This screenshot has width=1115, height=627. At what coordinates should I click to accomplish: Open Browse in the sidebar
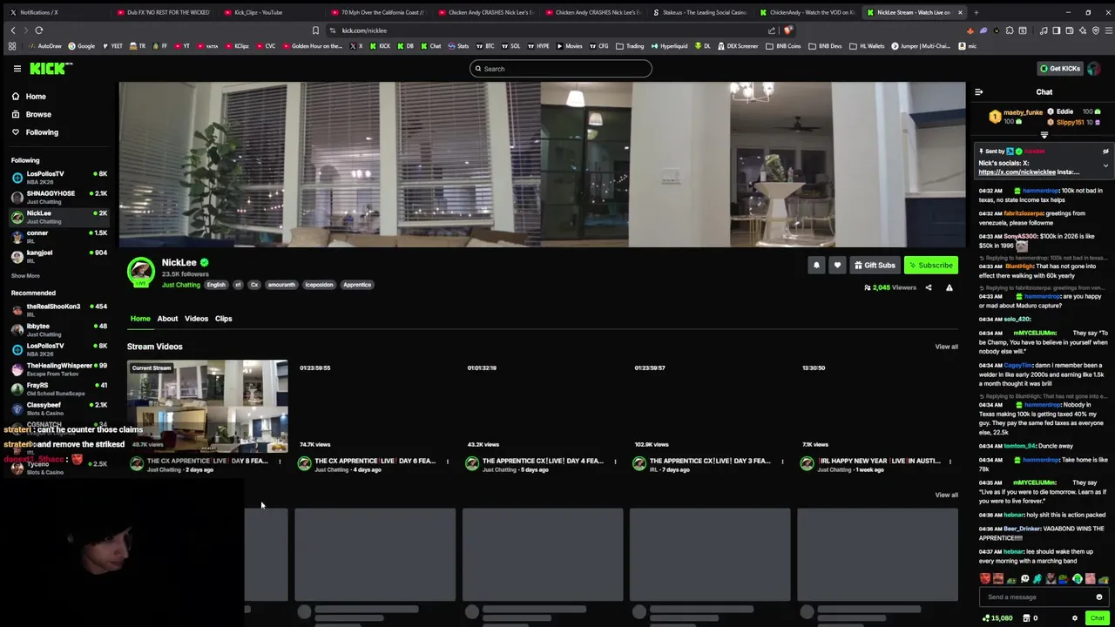coord(37,114)
